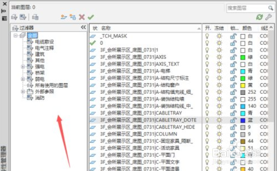Select the 所有使用的图层 filter
The height and width of the screenshot is (171, 277).
coord(52,85)
